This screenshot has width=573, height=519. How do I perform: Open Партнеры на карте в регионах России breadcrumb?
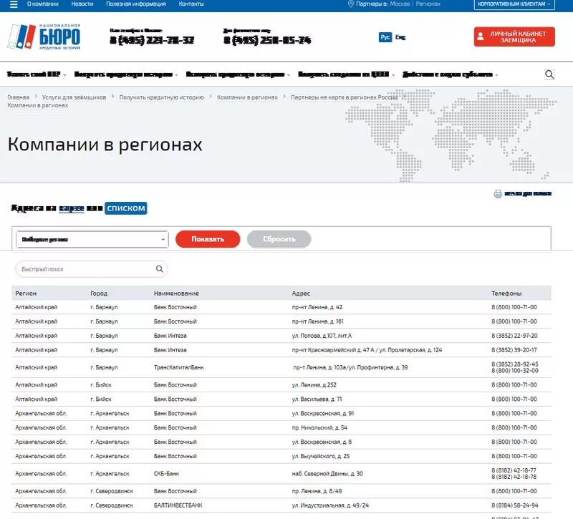[x=344, y=97]
